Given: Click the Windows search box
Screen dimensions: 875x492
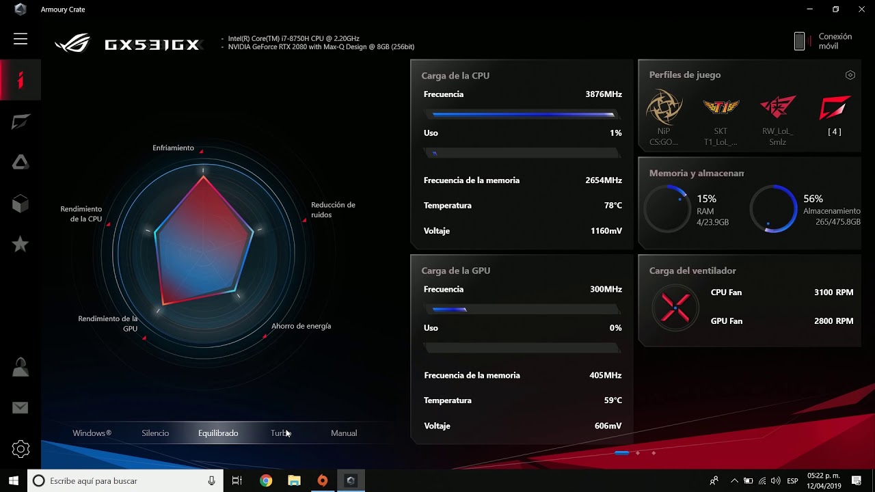Looking at the screenshot, I should [x=123, y=481].
